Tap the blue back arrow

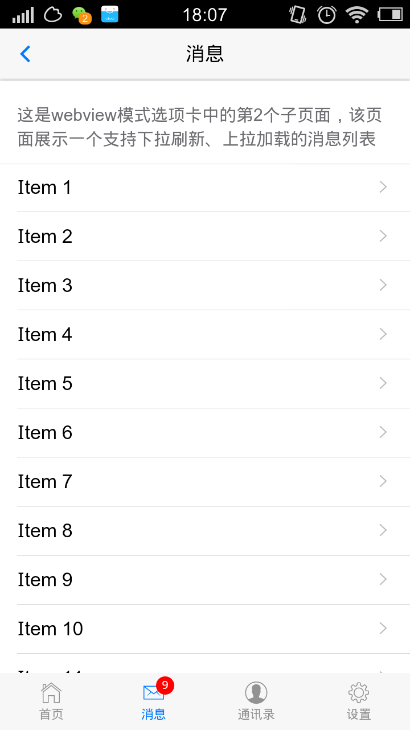(x=25, y=54)
